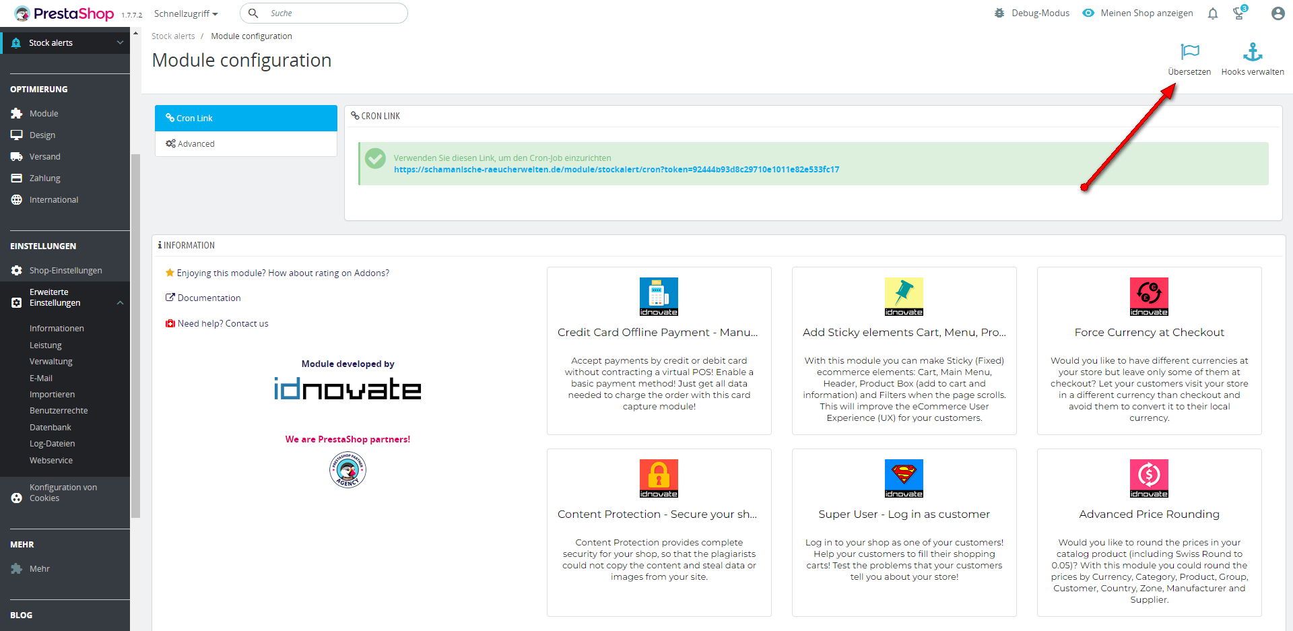The width and height of the screenshot is (1293, 631).
Task: Click the search magnifier icon
Action: pyautogui.click(x=253, y=13)
